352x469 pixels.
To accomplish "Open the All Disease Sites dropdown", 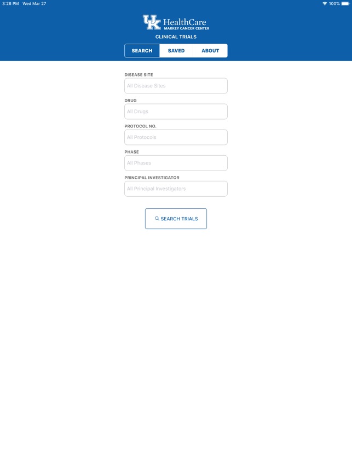I will point(176,86).
